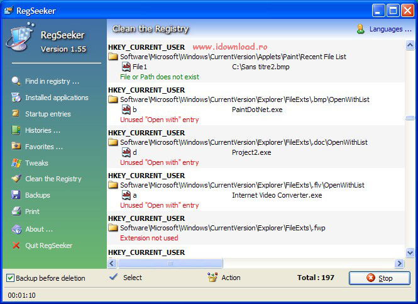Click the Print printer icon
Screen dimensions: 418x304
pyautogui.click(x=16, y=211)
